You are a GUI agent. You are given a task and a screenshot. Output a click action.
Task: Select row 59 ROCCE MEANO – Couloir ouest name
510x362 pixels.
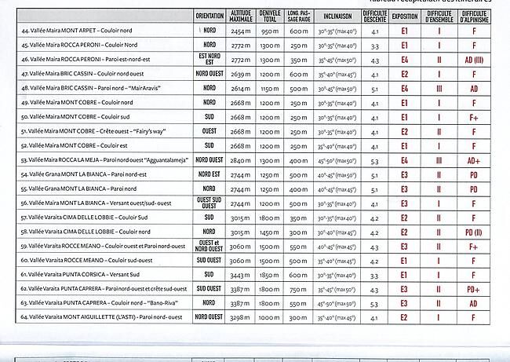103,246
